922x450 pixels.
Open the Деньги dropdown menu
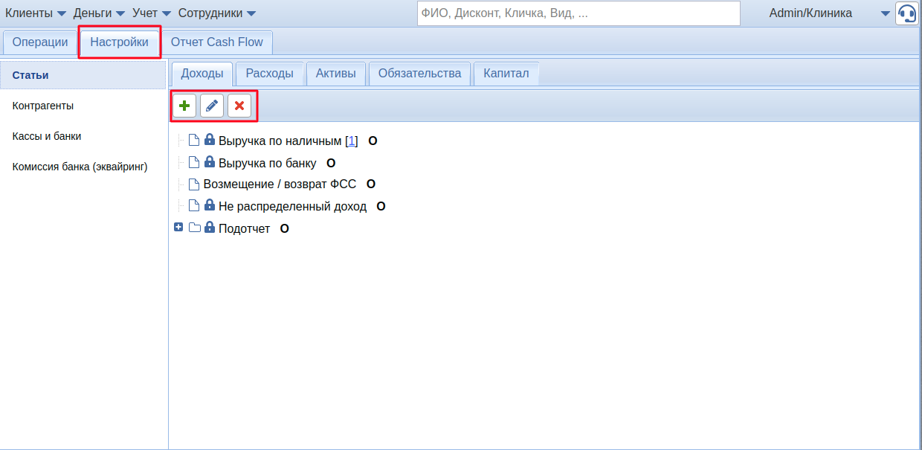[99, 13]
